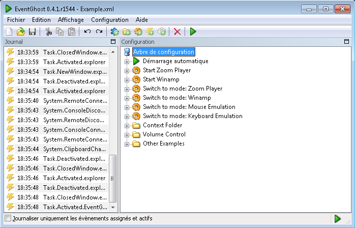This screenshot has height=228, width=355.
Task: Expand the Démarrage automatique node
Action: point(127,62)
